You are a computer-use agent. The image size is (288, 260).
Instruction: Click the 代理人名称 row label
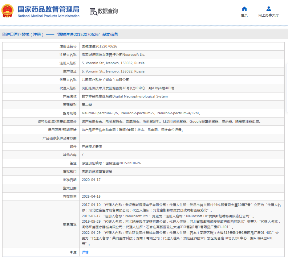pyautogui.click(x=68, y=80)
